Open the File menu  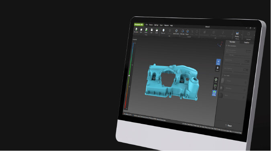coord(147,25)
